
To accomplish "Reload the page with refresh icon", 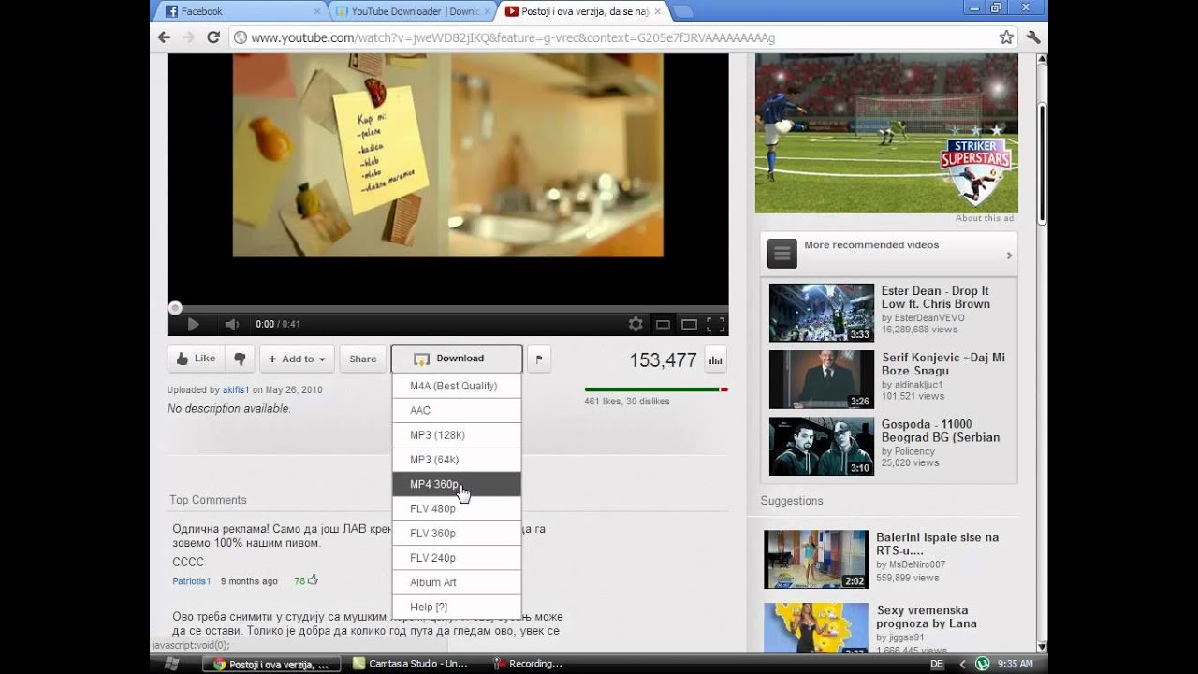I will [212, 37].
